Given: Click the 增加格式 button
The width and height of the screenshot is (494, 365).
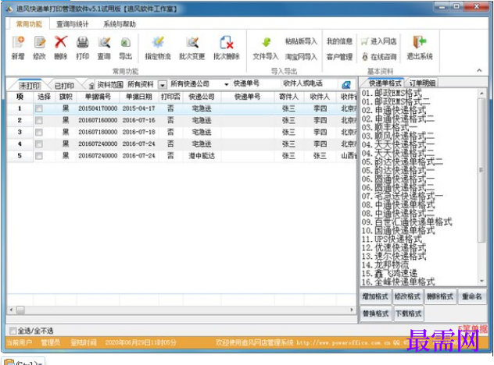Looking at the screenshot, I should point(375,296).
